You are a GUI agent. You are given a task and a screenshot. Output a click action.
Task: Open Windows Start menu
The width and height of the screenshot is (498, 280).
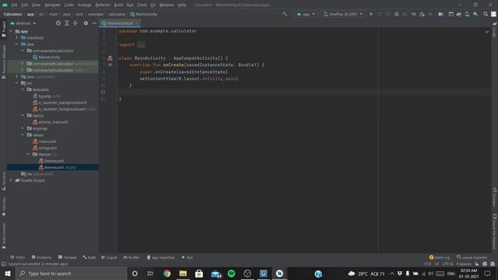[x=8, y=273]
